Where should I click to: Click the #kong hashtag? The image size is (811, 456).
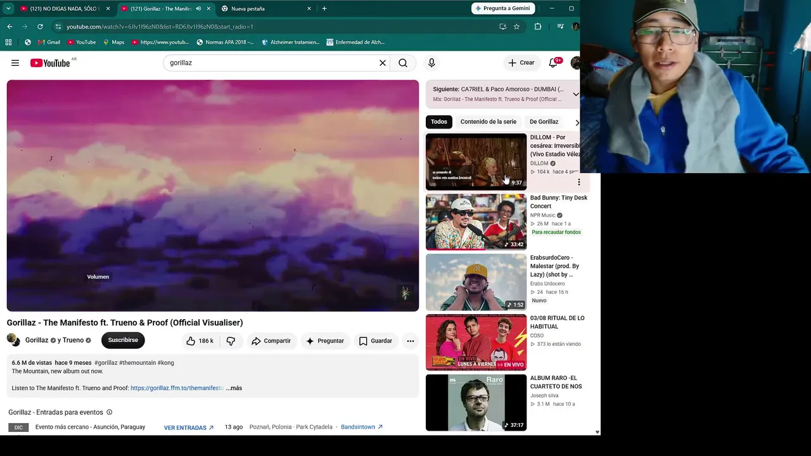point(166,363)
